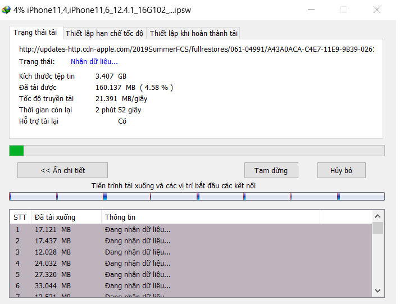Screen dimensions: 400x304
Task: Click the download URL text
Action: tap(197, 49)
